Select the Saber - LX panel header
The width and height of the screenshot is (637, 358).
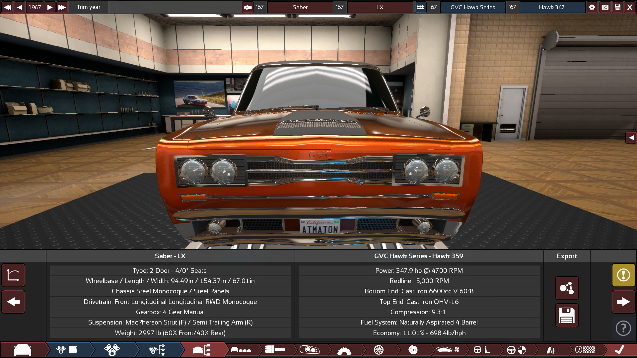pos(170,256)
